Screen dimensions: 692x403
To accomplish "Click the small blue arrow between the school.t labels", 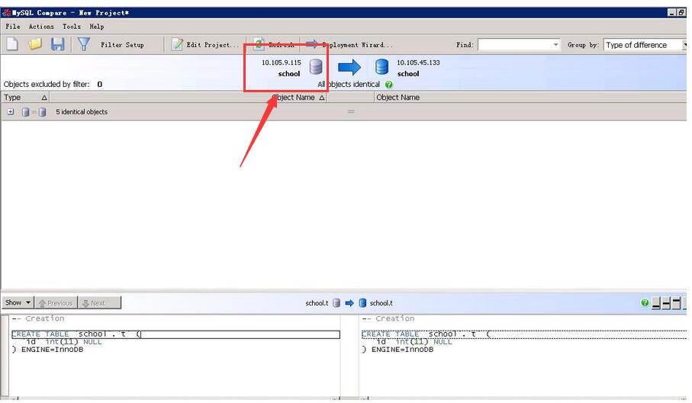I will point(349,303).
